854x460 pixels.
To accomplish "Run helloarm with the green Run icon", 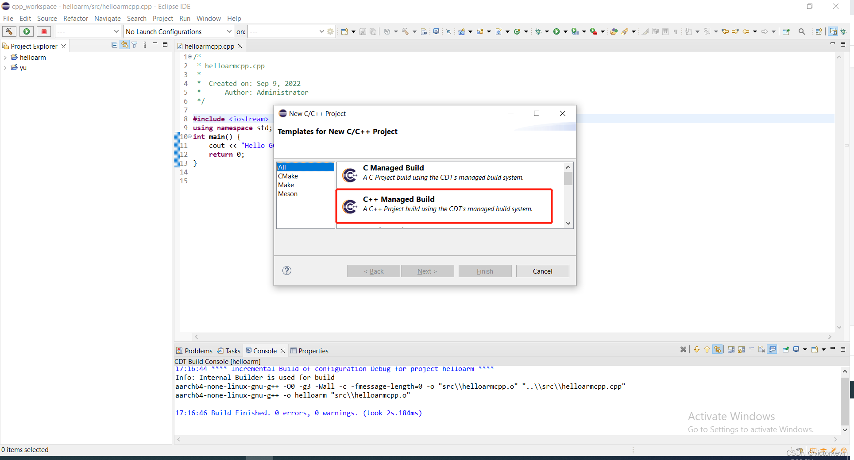I will click(556, 31).
